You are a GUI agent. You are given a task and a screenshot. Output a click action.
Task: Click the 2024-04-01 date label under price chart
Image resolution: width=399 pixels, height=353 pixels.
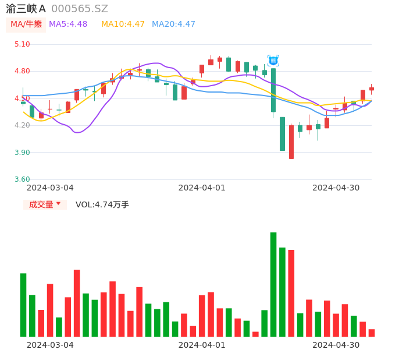point(201,188)
